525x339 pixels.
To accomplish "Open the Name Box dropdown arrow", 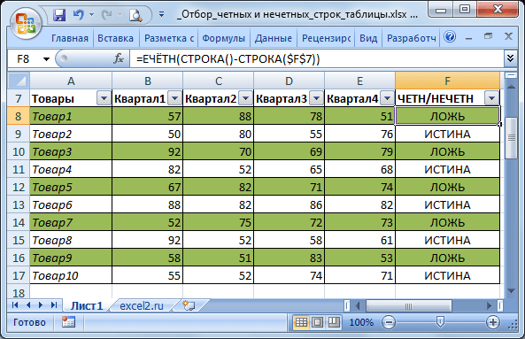I will [x=46, y=59].
